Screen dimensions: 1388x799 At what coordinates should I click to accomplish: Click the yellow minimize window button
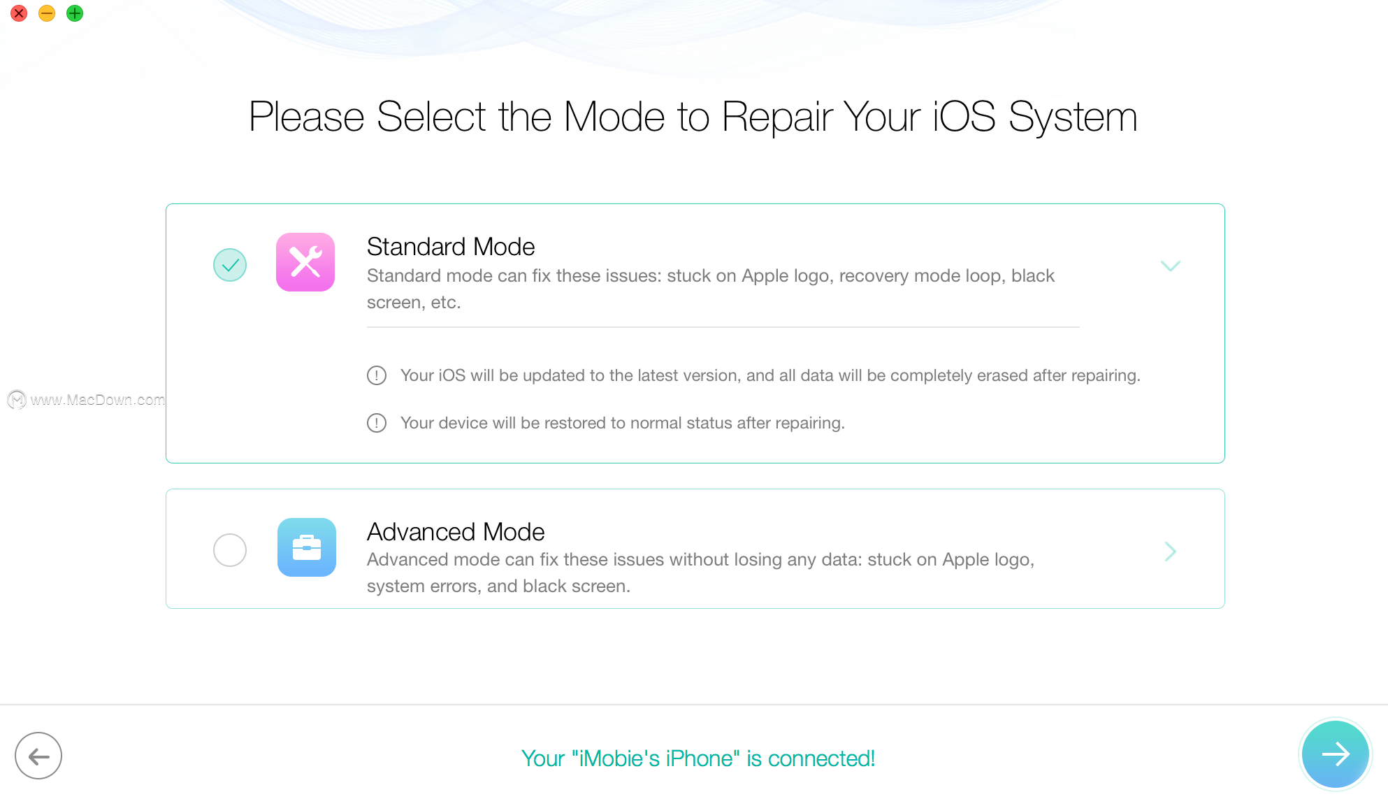click(x=47, y=13)
